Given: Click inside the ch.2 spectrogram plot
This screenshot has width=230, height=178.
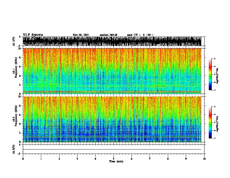Looking at the screenshot, I should 112,119.
